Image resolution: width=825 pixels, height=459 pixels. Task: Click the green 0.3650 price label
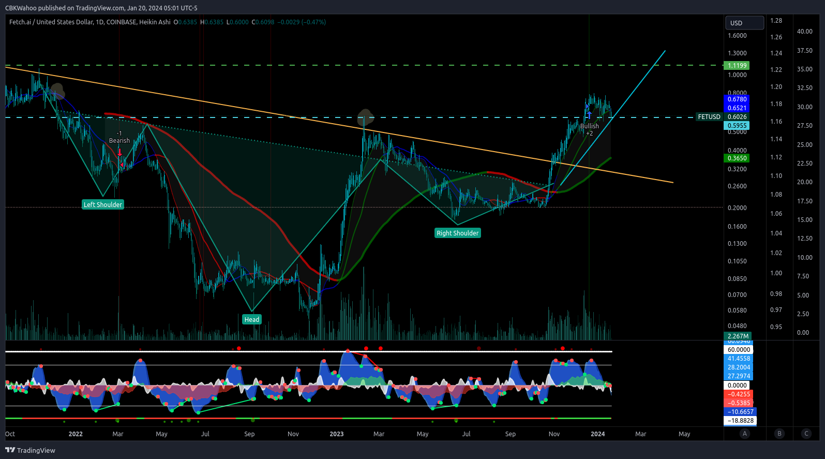click(x=737, y=158)
